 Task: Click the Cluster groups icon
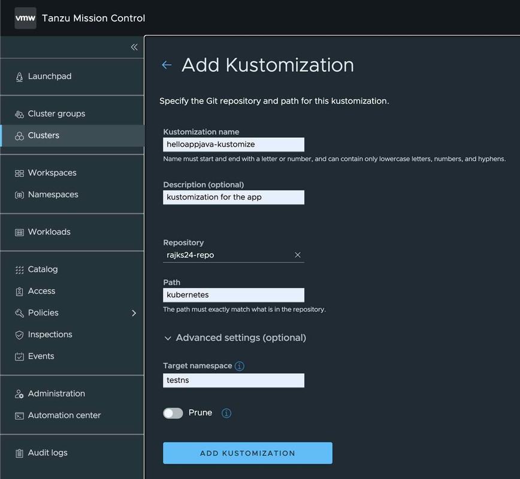click(19, 114)
